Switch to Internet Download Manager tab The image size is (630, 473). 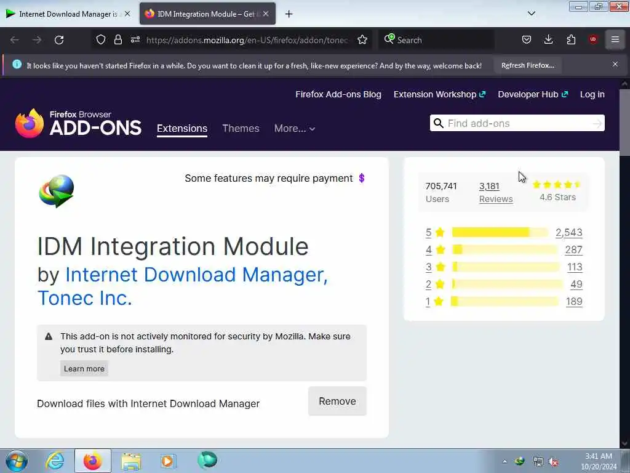point(68,14)
